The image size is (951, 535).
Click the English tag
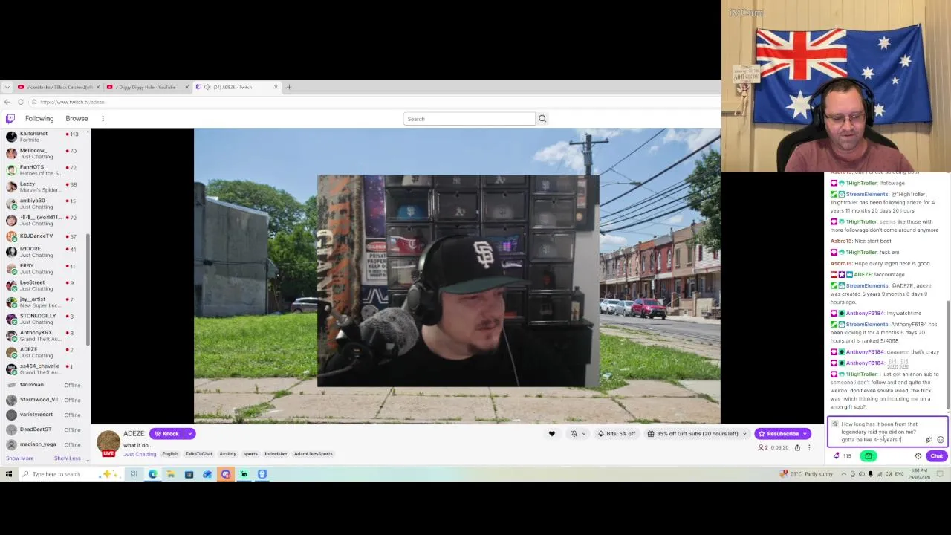(170, 454)
